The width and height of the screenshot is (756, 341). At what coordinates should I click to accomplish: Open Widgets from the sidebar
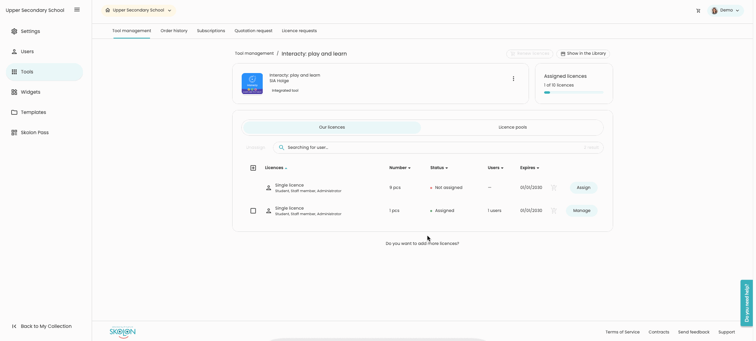click(31, 92)
